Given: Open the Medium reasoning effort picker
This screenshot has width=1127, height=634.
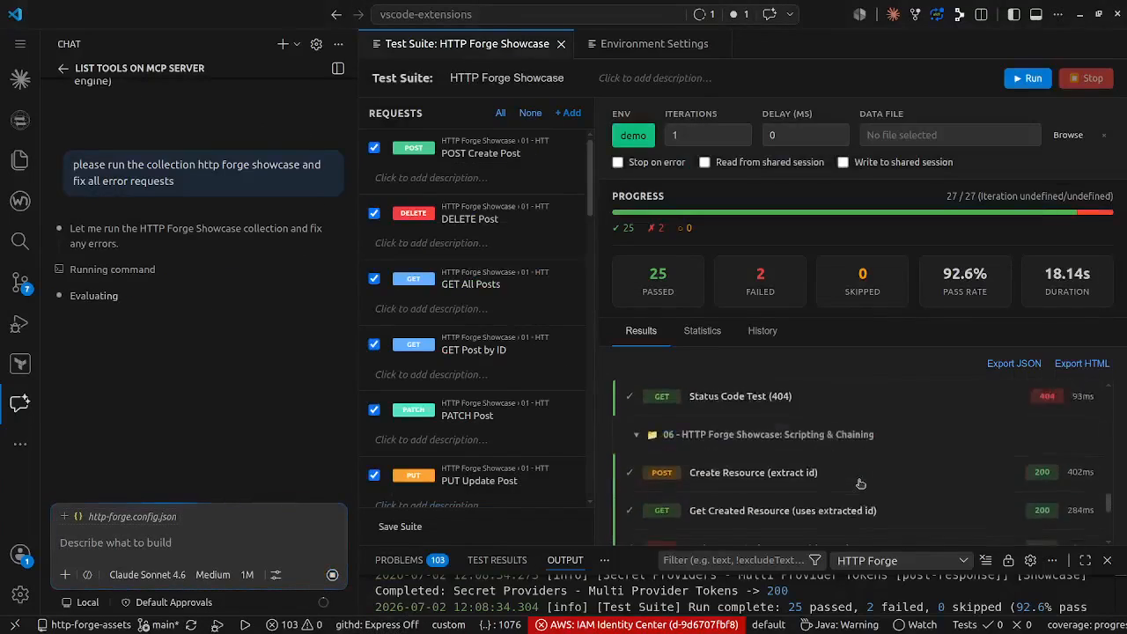Looking at the screenshot, I should (x=212, y=575).
